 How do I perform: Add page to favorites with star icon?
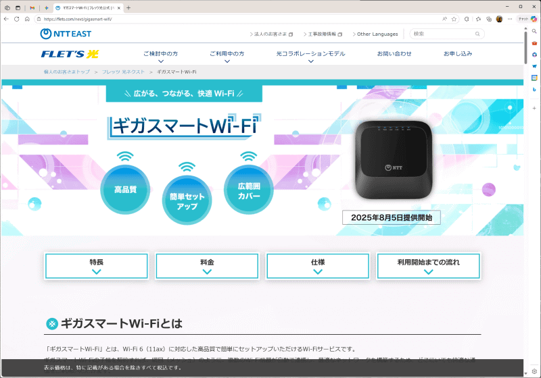(454, 19)
